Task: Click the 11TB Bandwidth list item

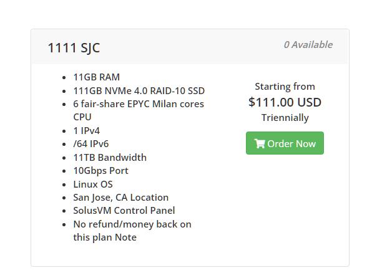Action: pyautogui.click(x=110, y=158)
